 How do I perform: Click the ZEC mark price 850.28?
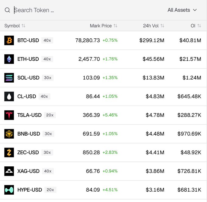[x=91, y=152]
